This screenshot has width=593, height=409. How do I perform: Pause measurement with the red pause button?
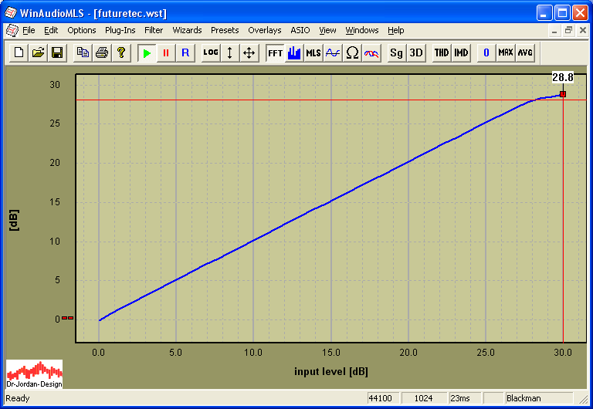[x=166, y=52]
